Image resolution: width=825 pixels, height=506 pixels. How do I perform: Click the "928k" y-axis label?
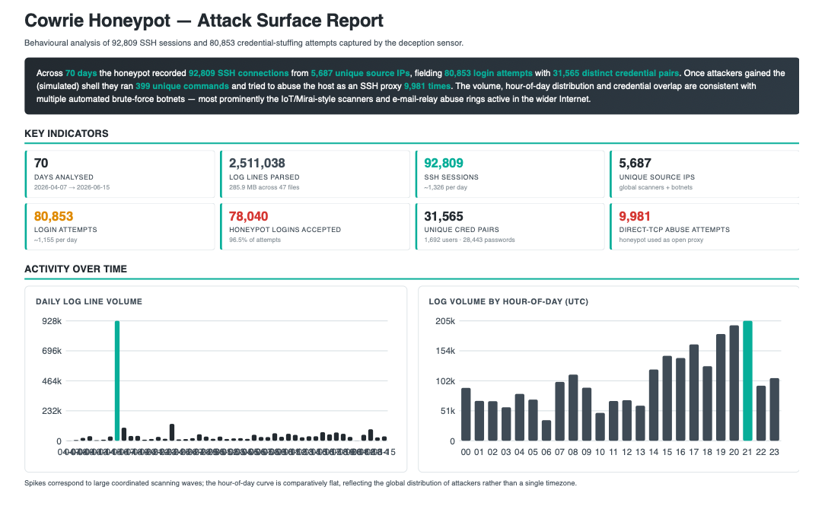(52, 321)
